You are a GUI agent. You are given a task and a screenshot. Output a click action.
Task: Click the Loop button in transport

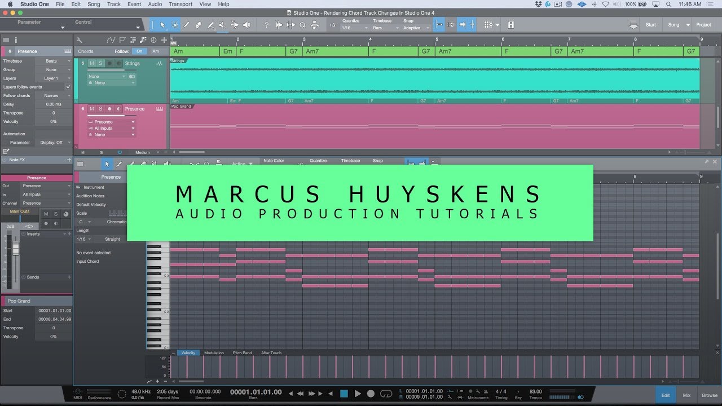pos(386,394)
